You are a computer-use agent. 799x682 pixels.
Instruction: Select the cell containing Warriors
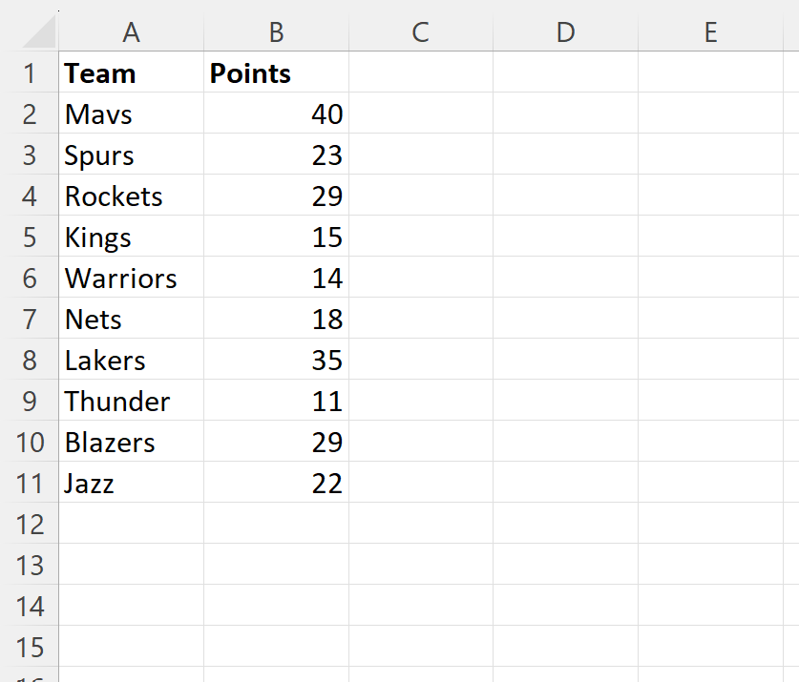pyautogui.click(x=132, y=278)
